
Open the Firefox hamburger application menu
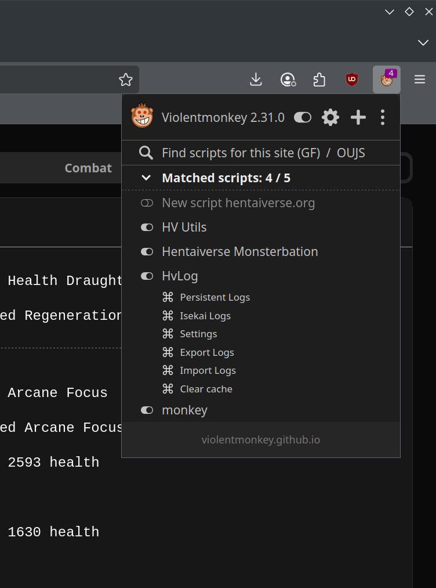[420, 80]
